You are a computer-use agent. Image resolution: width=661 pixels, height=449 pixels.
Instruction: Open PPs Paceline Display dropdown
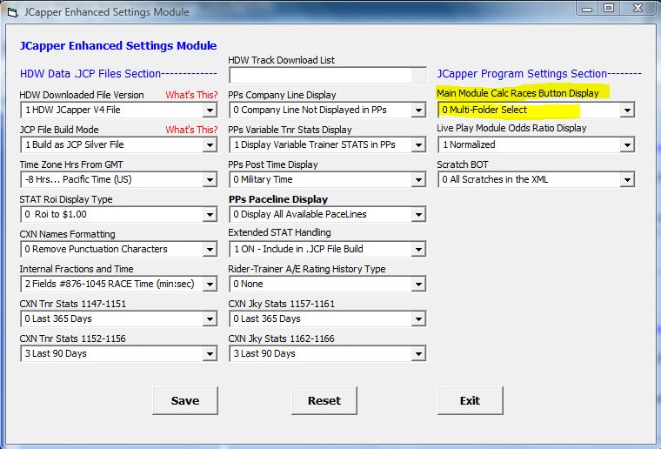(x=418, y=215)
